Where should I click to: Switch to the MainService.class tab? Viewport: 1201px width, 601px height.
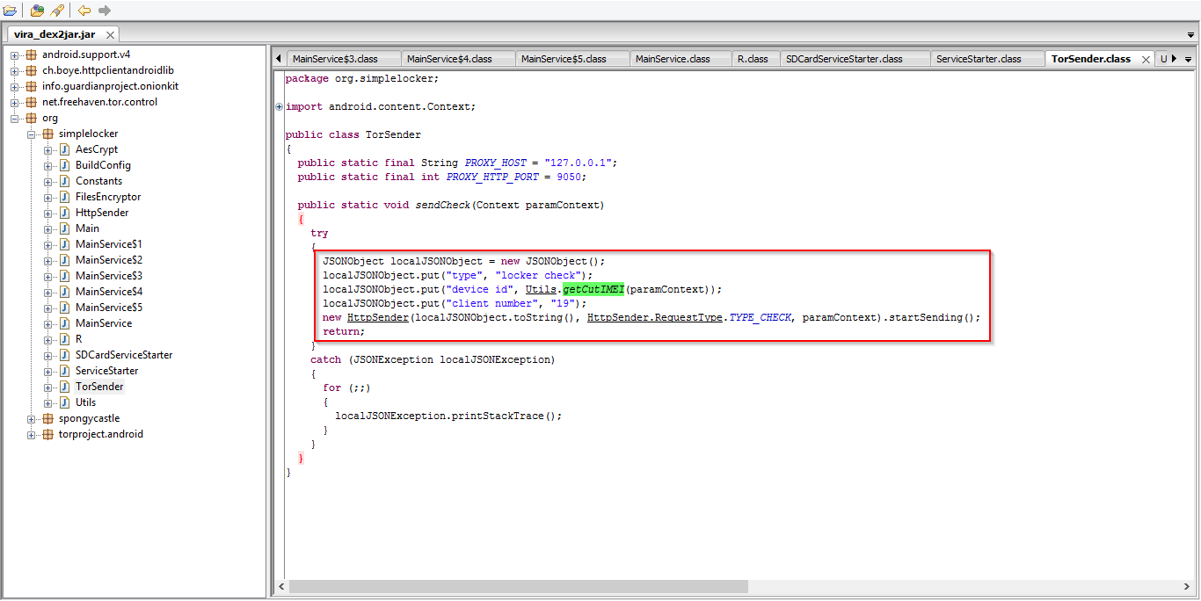(x=672, y=59)
